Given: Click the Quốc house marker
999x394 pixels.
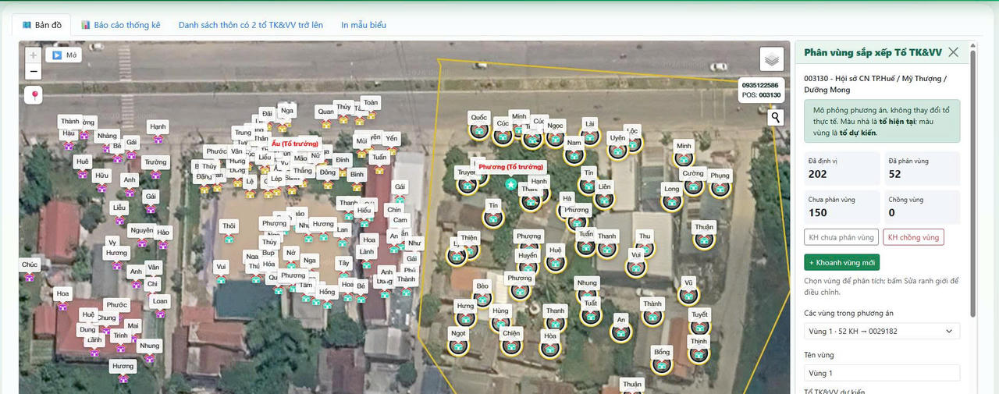Looking at the screenshot, I should coord(478,130).
